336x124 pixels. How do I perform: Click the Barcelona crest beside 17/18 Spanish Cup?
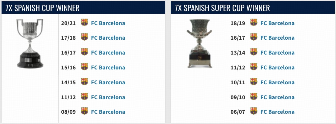coord(84,38)
